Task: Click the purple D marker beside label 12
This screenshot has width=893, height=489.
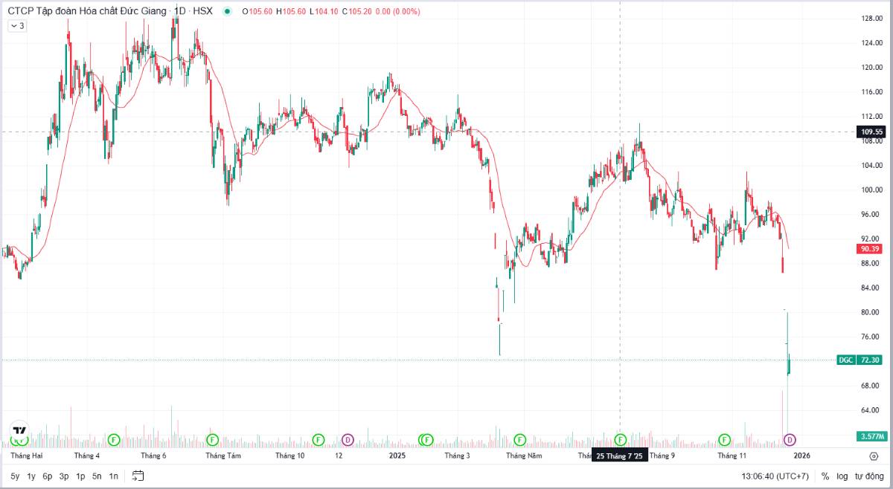Action: [x=347, y=440]
